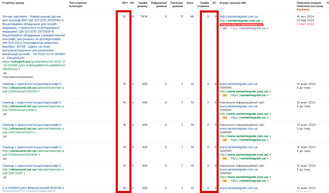
Task: Select last-seen date 23 бер 2024
Action: 305,20
